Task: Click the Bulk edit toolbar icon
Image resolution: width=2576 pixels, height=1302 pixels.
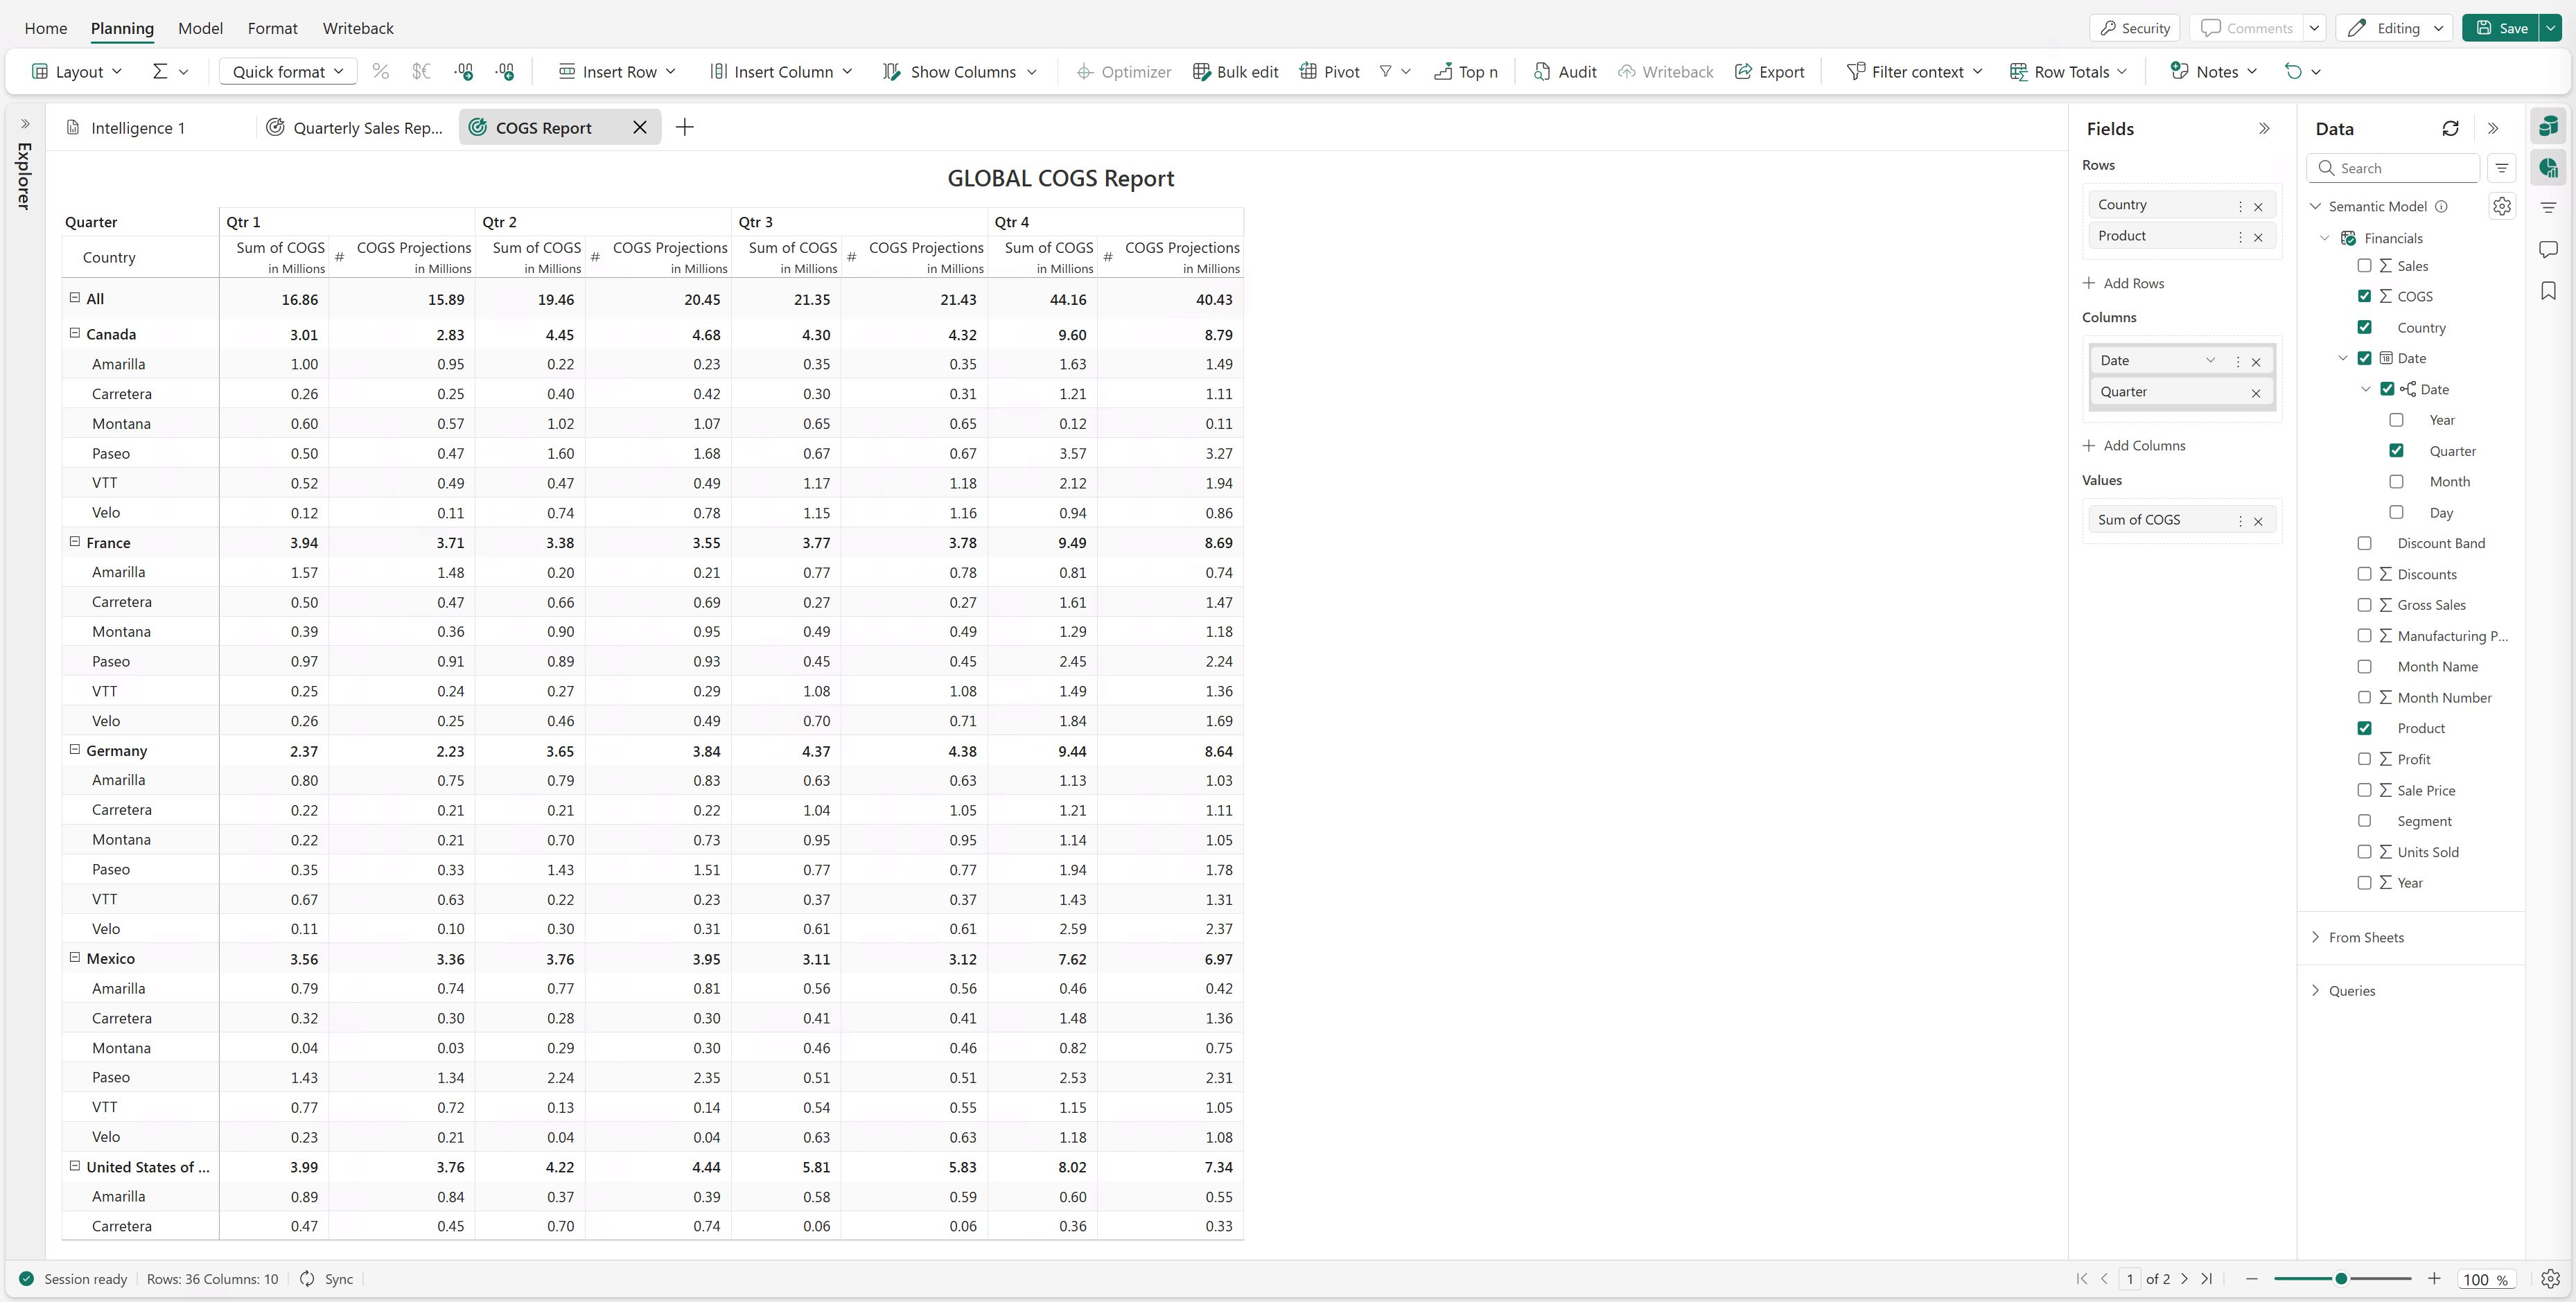Action: (x=1201, y=72)
